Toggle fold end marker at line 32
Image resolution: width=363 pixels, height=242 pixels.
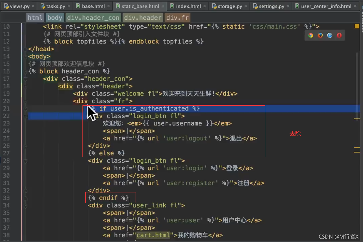pos(25,191)
